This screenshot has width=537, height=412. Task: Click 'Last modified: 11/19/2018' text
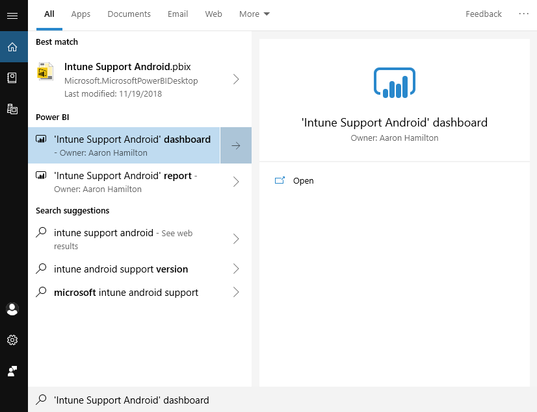[113, 93]
